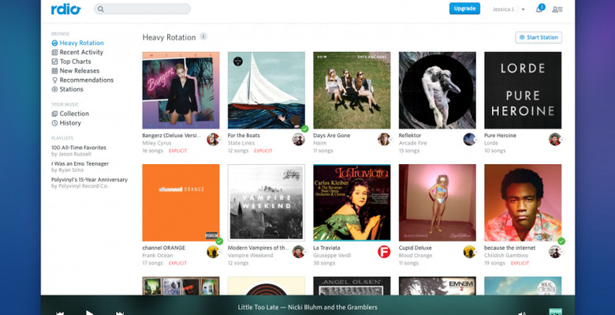The image size is (615, 315).
Task: Click the rdio logo
Action: click(x=66, y=9)
